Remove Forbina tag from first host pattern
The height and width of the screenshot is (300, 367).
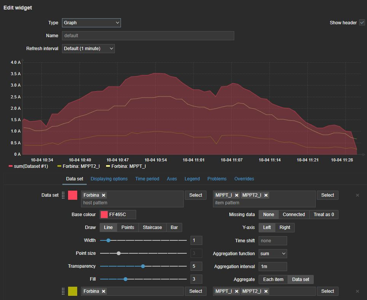coord(103,195)
